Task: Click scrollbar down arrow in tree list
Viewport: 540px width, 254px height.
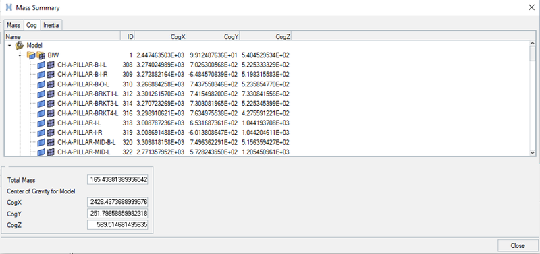Action: coord(533,153)
